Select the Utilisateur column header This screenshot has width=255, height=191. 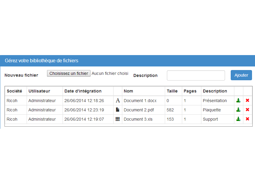pyautogui.click(x=39, y=91)
